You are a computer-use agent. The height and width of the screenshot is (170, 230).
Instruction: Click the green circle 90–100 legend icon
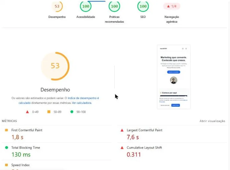click(x=72, y=112)
